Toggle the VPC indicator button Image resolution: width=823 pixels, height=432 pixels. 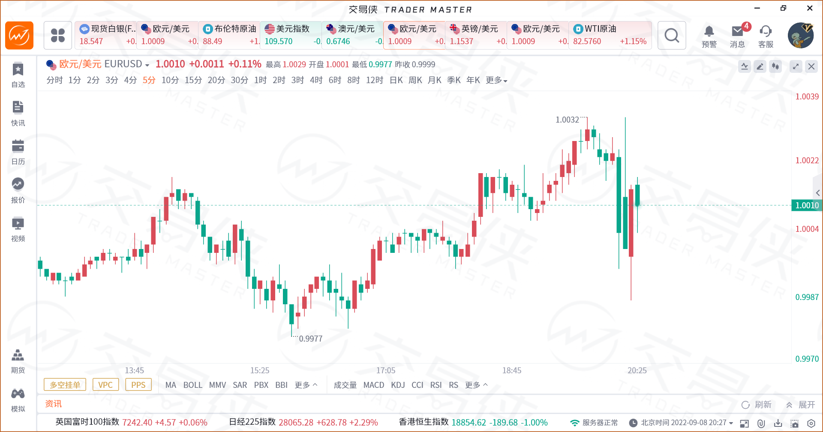pos(105,385)
